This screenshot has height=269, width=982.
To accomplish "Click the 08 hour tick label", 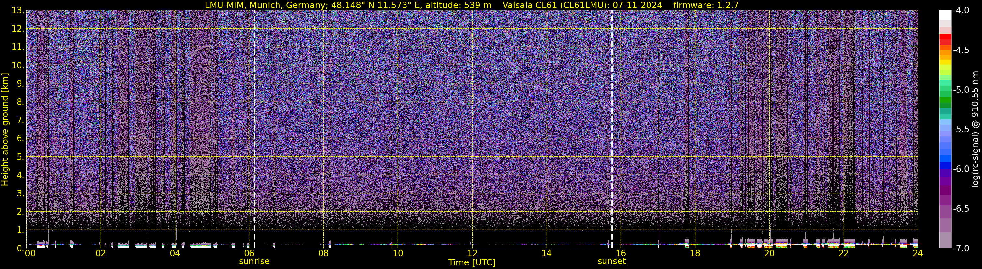I will [x=323, y=254].
